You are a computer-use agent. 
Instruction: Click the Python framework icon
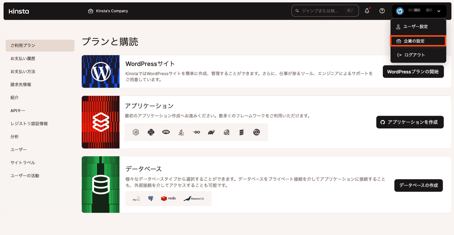click(x=151, y=132)
